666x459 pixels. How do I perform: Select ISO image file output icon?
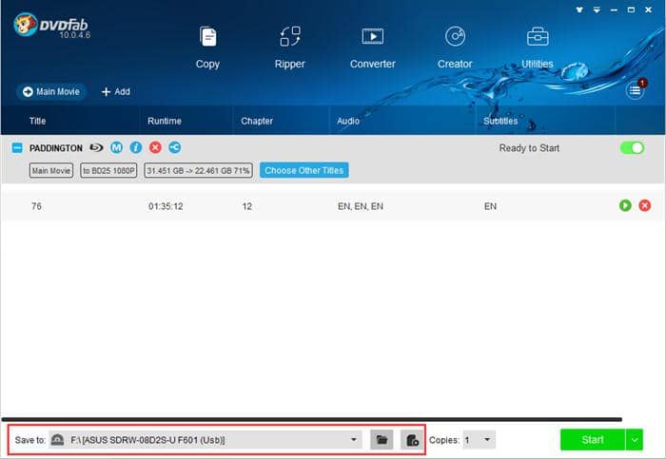click(411, 440)
